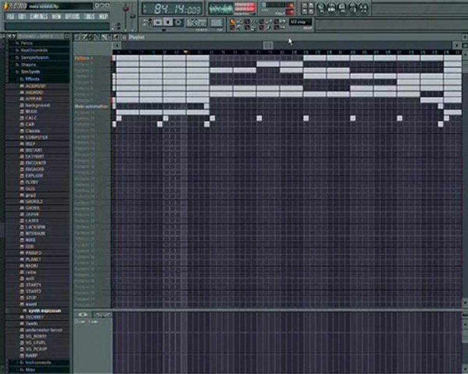The width and height of the screenshot is (468, 374).
Task: Open the snap selector showing 1/2 step
Action: [x=300, y=22]
